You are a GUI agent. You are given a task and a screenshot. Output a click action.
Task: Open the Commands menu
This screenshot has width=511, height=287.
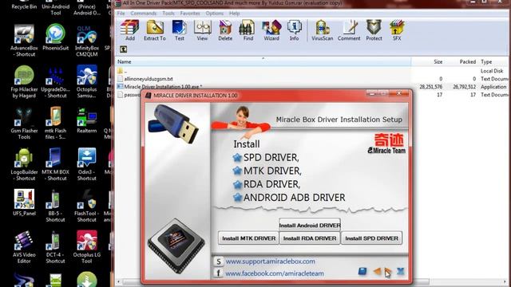(144, 14)
